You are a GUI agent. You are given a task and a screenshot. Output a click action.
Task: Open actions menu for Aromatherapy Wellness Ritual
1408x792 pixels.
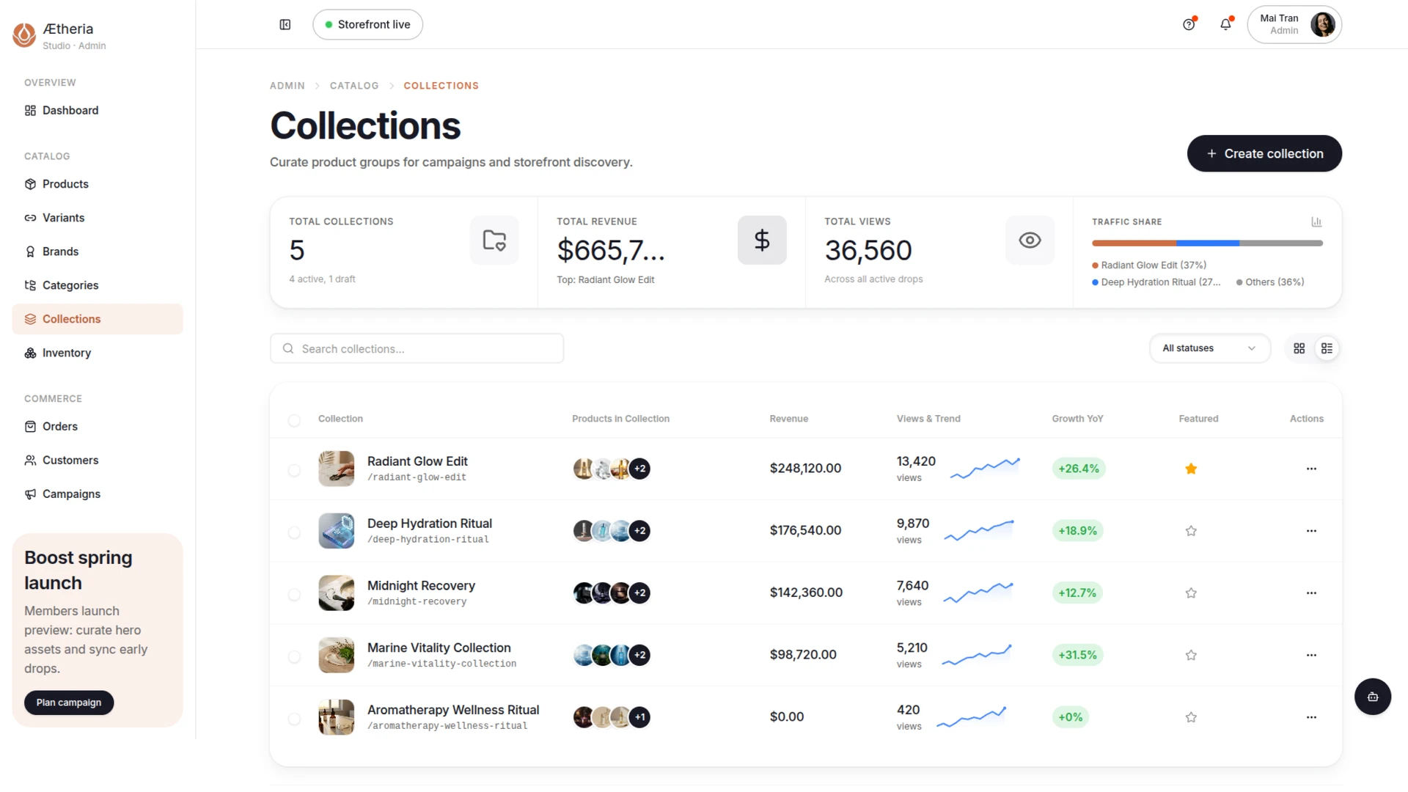(x=1311, y=717)
